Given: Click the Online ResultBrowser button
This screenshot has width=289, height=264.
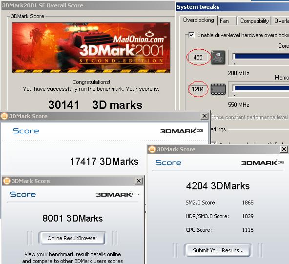Looking at the screenshot, I should point(72,238).
